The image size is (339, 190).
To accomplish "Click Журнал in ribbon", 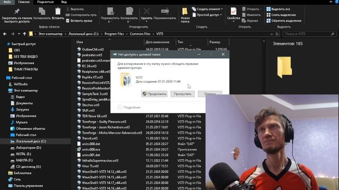I will pos(250,21).
